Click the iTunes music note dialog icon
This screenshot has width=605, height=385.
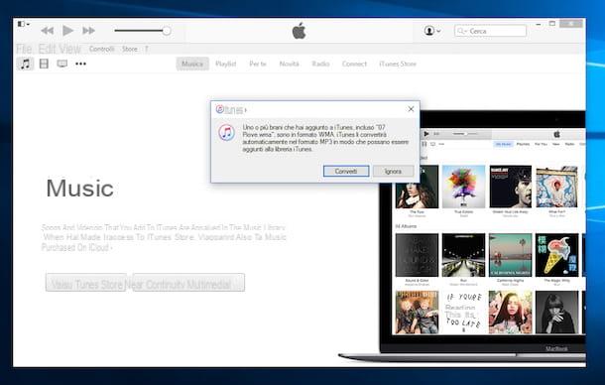click(x=226, y=132)
